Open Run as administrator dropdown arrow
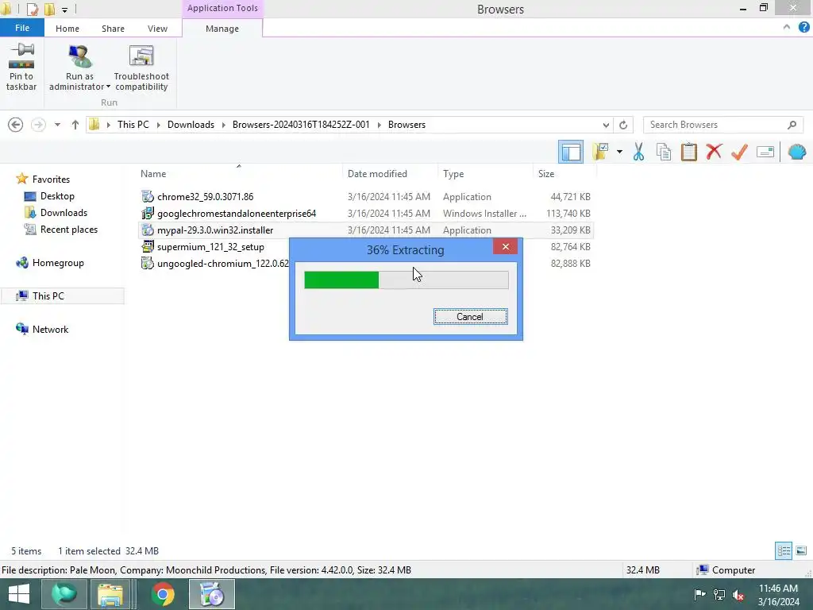This screenshot has width=813, height=610. pyautogui.click(x=108, y=87)
